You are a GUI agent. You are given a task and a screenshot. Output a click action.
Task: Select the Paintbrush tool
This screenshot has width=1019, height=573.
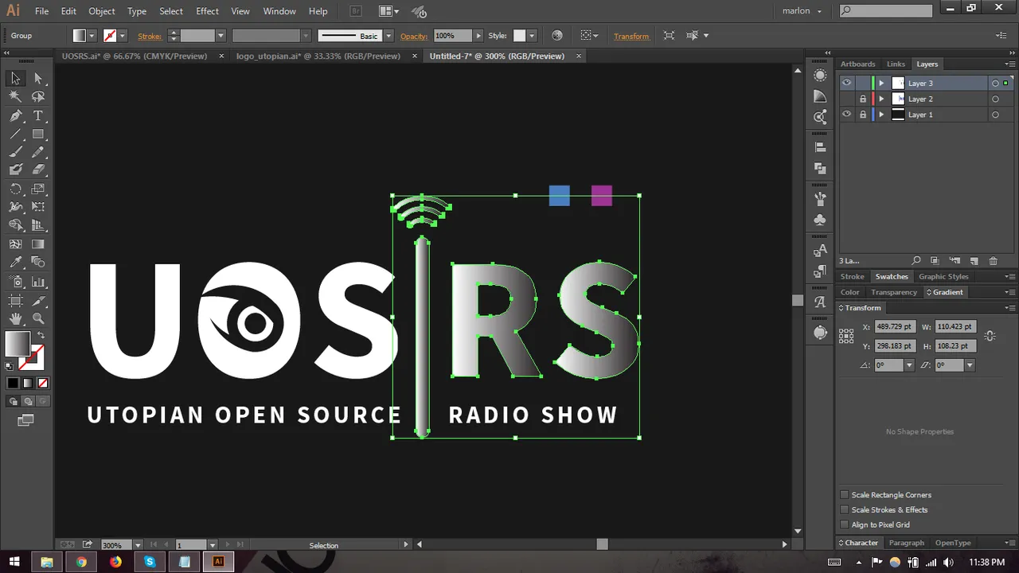[15, 152]
